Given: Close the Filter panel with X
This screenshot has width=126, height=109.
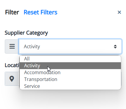Looking at the screenshot, I should tap(119, 12).
